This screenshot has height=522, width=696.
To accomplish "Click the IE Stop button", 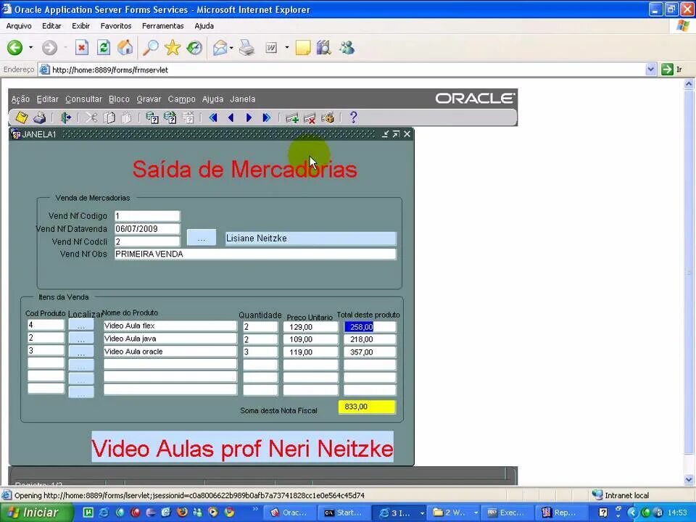I will [x=82, y=48].
